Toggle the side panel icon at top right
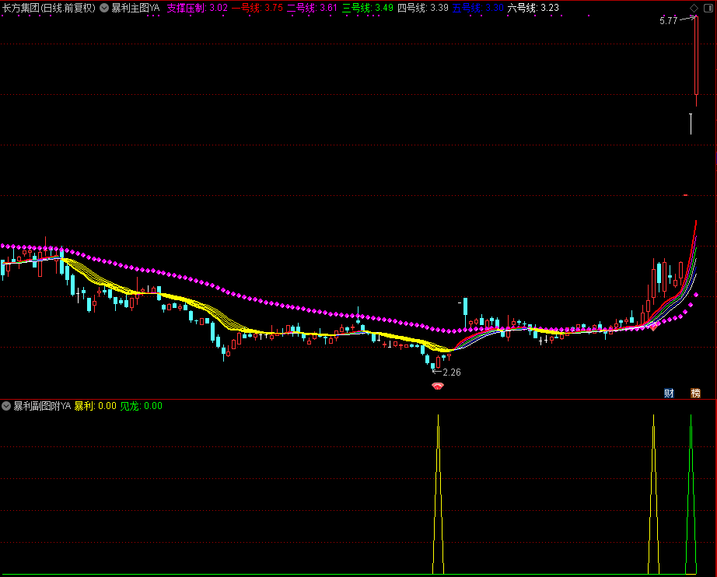Screen dimensions: 717x577 point(708,8)
